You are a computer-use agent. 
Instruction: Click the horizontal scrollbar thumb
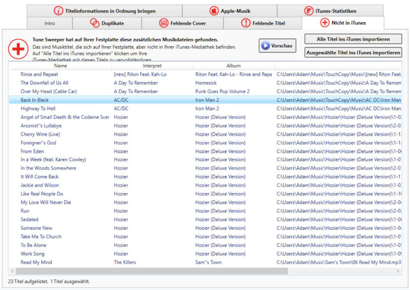click(x=152, y=271)
